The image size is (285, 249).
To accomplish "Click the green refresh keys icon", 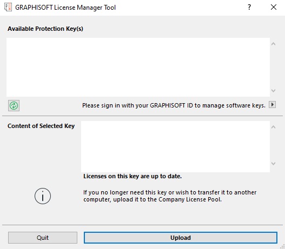I will [x=14, y=105].
